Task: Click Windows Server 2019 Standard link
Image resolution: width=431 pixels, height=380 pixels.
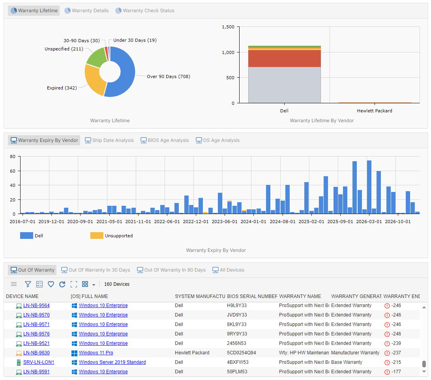Action: tap(112, 362)
